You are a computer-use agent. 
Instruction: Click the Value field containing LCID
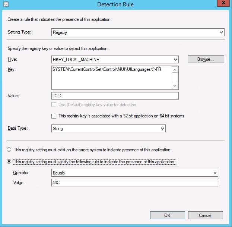point(115,96)
